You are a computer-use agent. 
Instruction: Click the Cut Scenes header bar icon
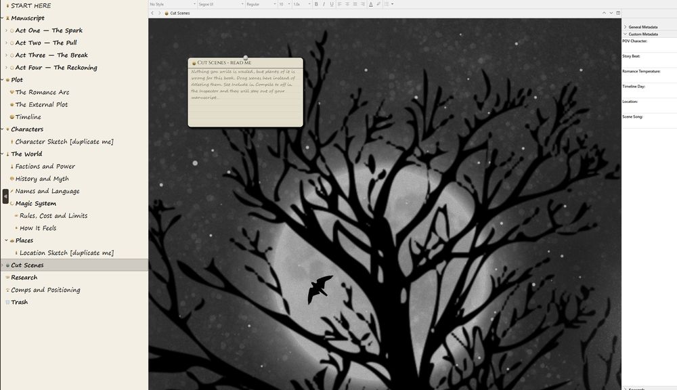(x=167, y=14)
